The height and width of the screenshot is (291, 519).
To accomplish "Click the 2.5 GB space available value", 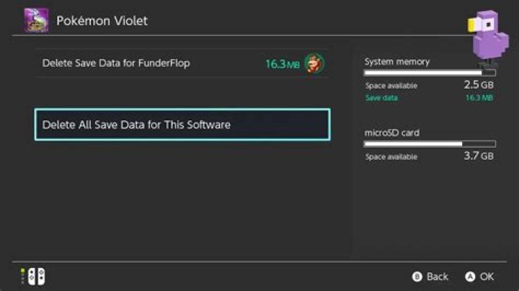I will (479, 85).
